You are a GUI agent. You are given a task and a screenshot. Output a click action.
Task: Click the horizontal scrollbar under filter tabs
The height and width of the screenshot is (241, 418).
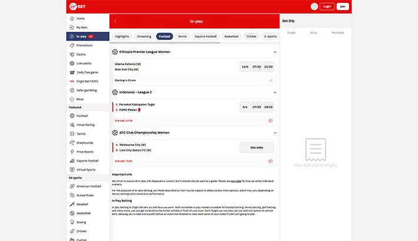click(164, 42)
